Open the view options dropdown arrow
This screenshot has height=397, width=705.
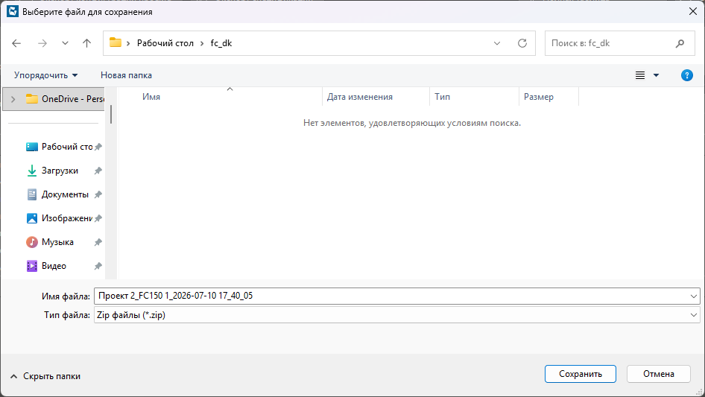(x=656, y=75)
